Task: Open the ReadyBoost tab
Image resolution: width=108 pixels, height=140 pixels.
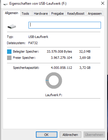Action: [76, 14]
